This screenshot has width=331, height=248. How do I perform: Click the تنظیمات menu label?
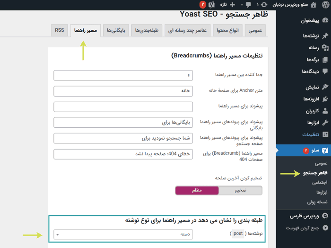pos(311,134)
